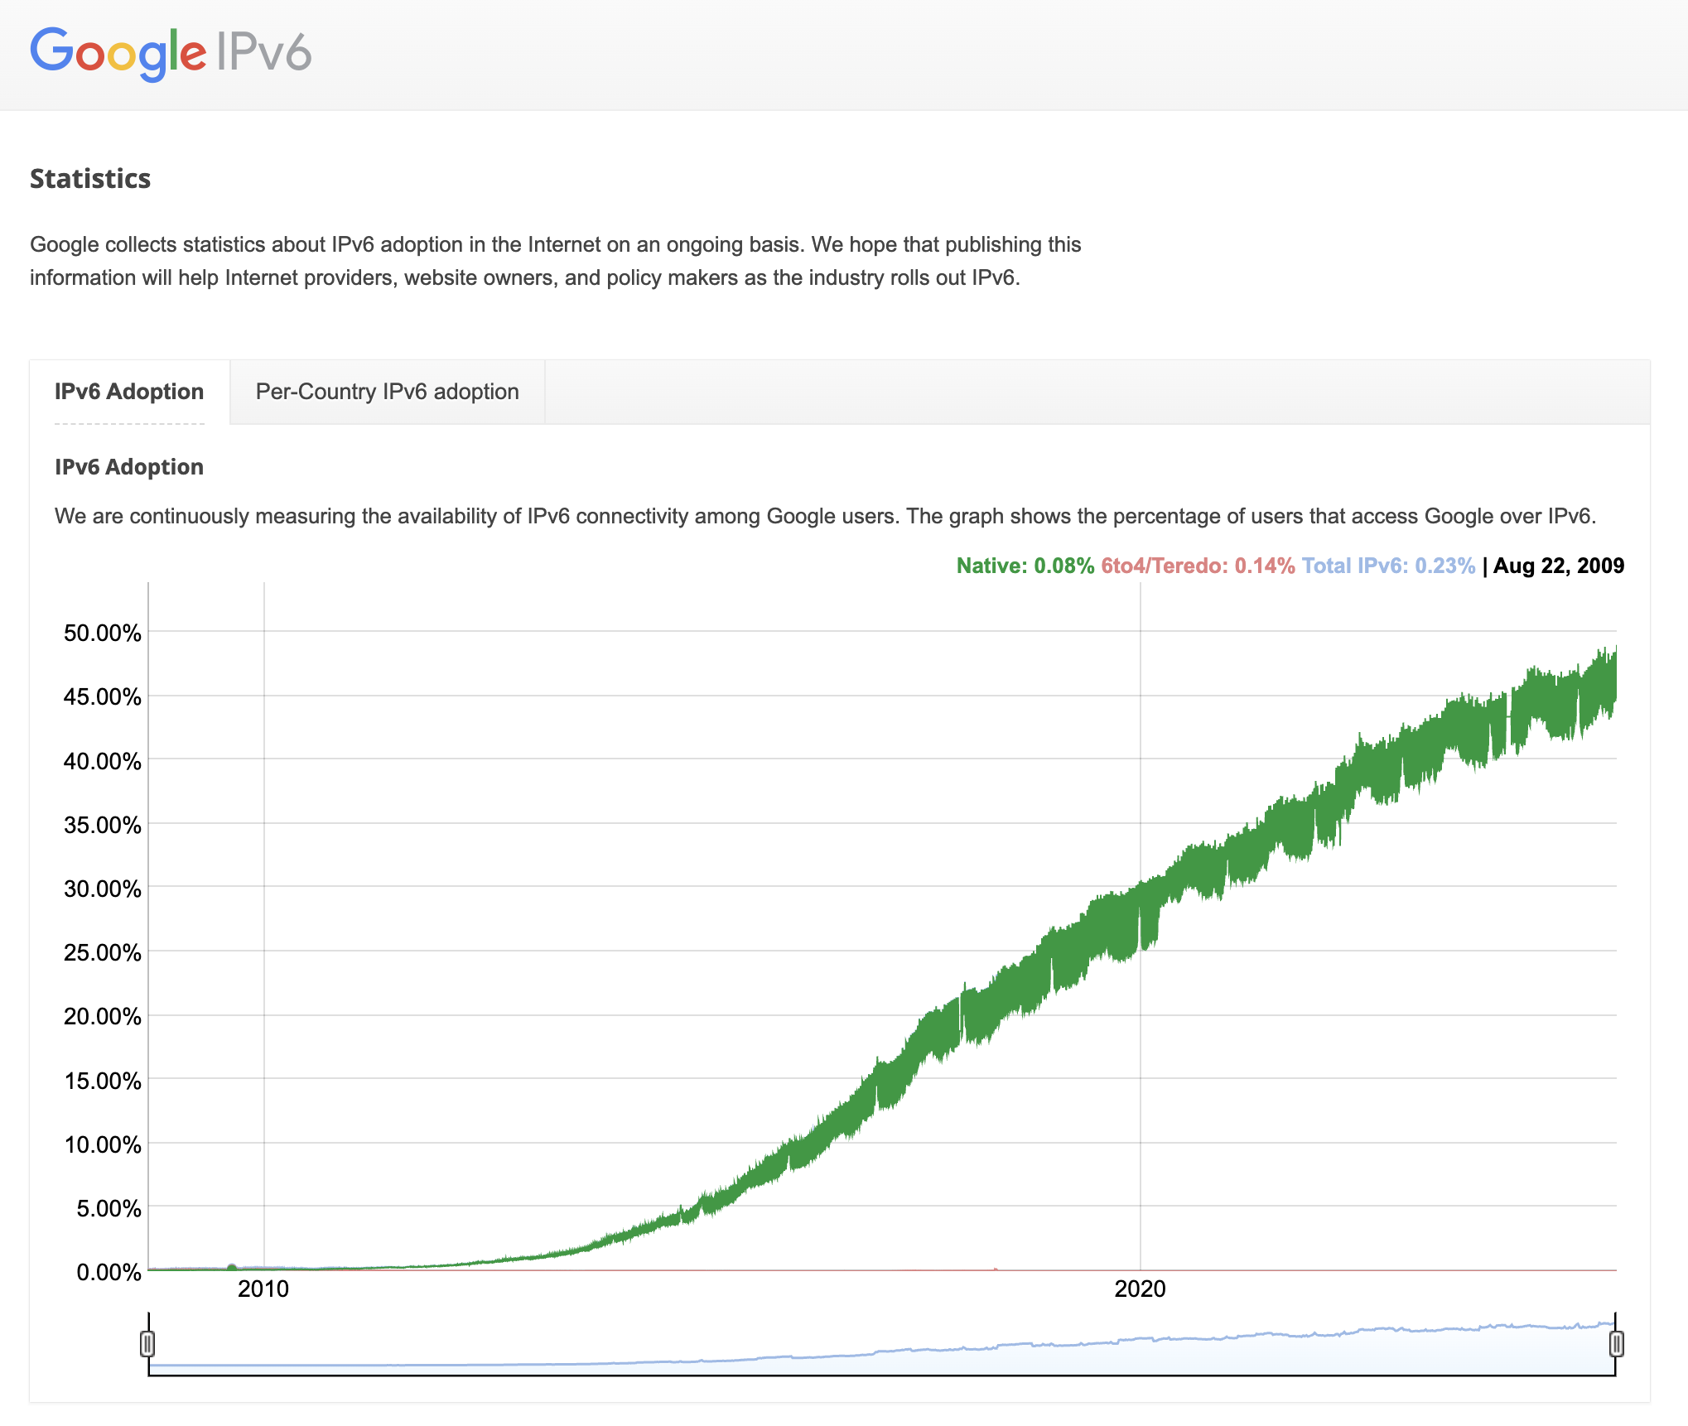This screenshot has height=1426, width=1688.
Task: Click the 25.00% y-axis label
Action: coord(103,952)
